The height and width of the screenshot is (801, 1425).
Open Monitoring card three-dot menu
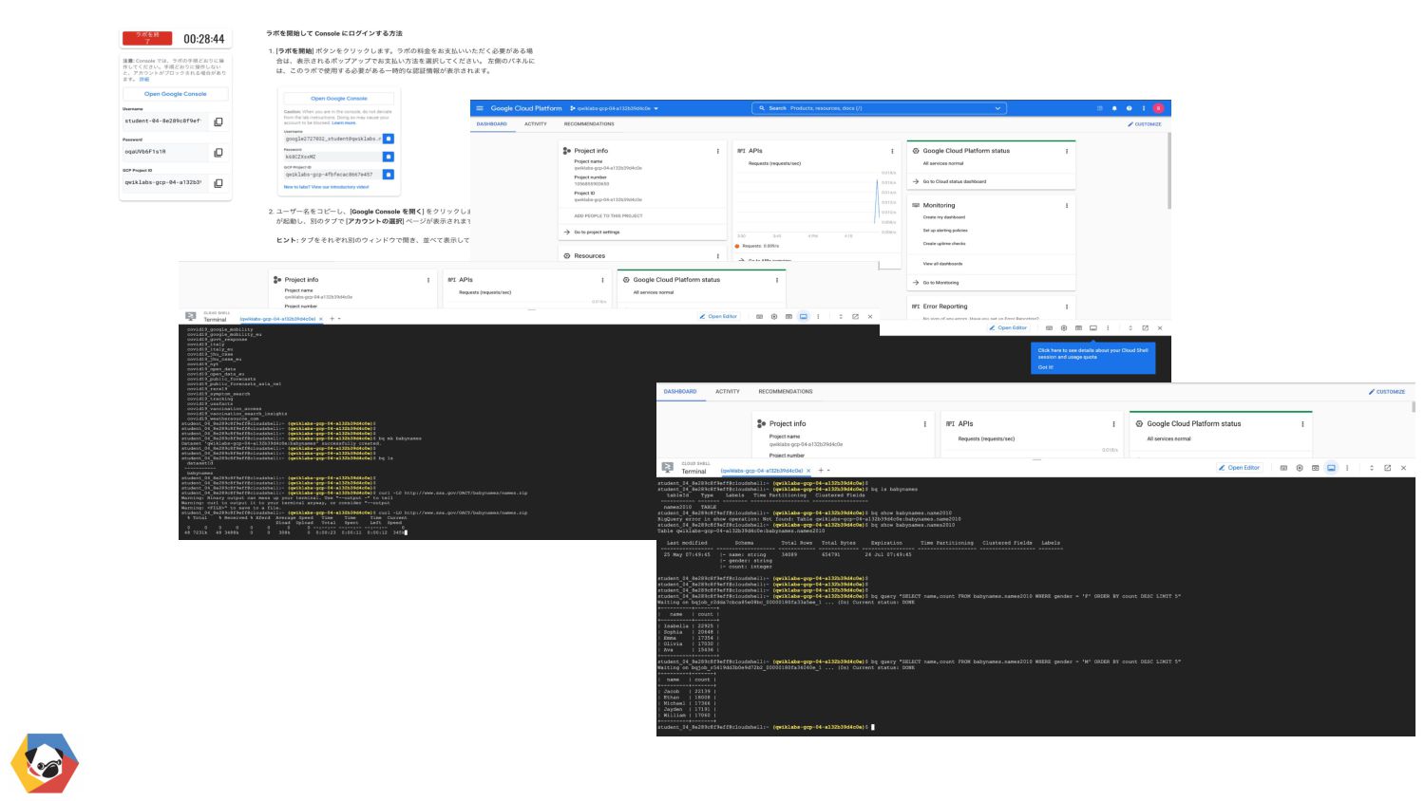pos(1067,205)
